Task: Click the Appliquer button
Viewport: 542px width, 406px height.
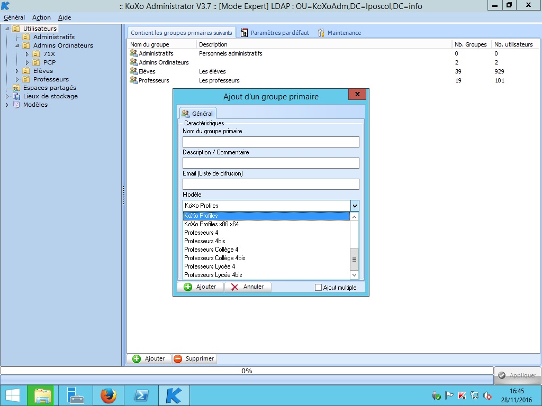Action: click(518, 375)
